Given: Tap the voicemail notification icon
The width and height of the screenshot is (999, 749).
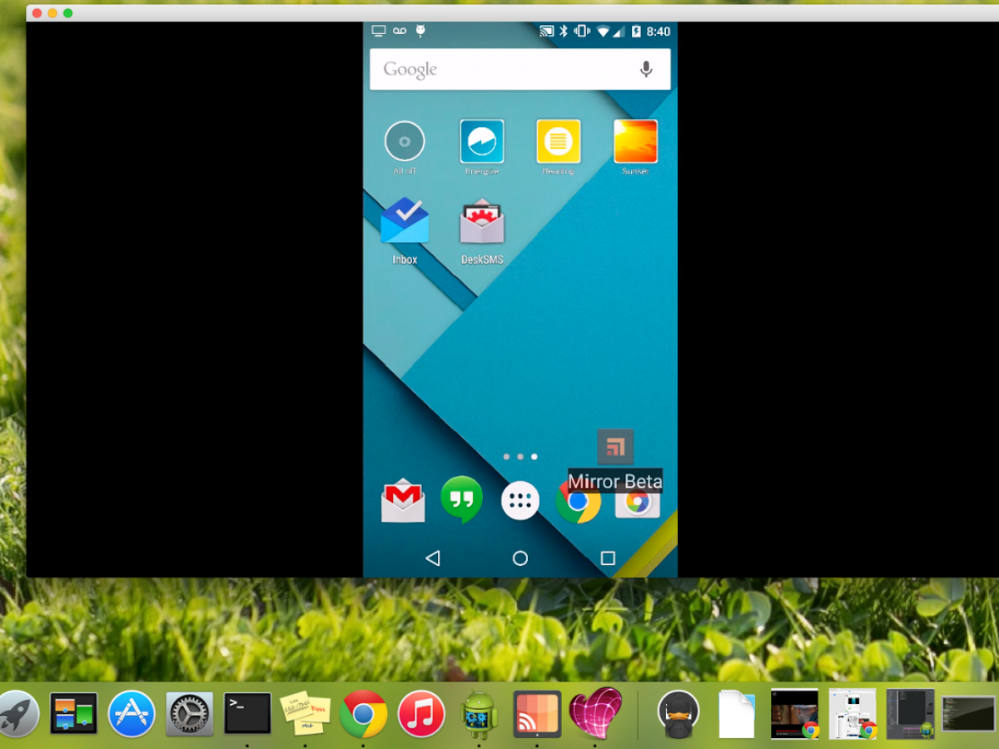Looking at the screenshot, I should (x=400, y=32).
